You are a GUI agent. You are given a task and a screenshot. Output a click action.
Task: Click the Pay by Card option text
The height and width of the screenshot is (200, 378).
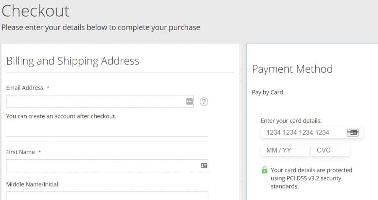coord(267,92)
